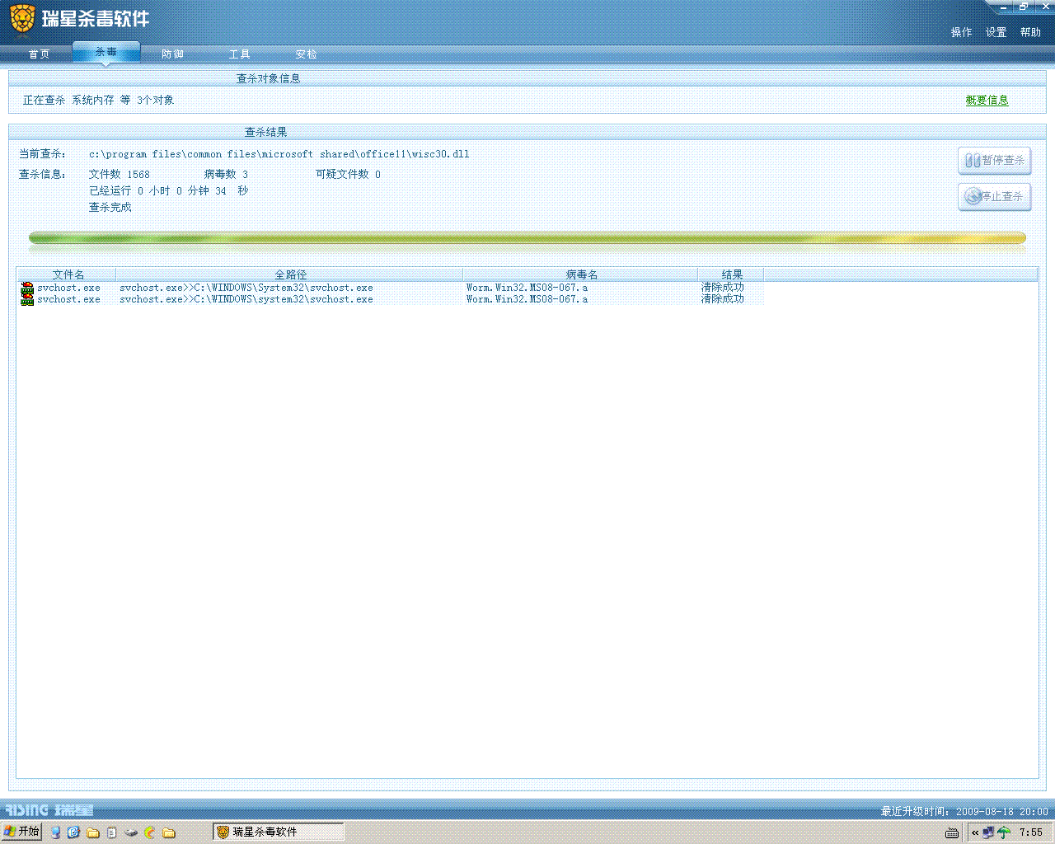This screenshot has height=844, width=1055.
Task: Click the 病毒数 3 virus count text
Action: [x=227, y=175]
